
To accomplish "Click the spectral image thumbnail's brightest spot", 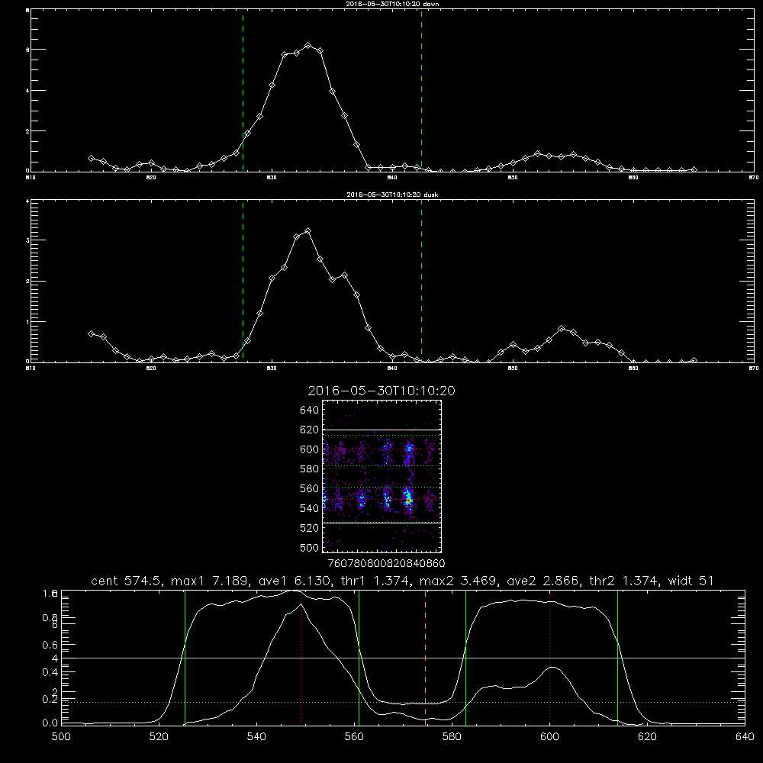I will pyautogui.click(x=408, y=499).
